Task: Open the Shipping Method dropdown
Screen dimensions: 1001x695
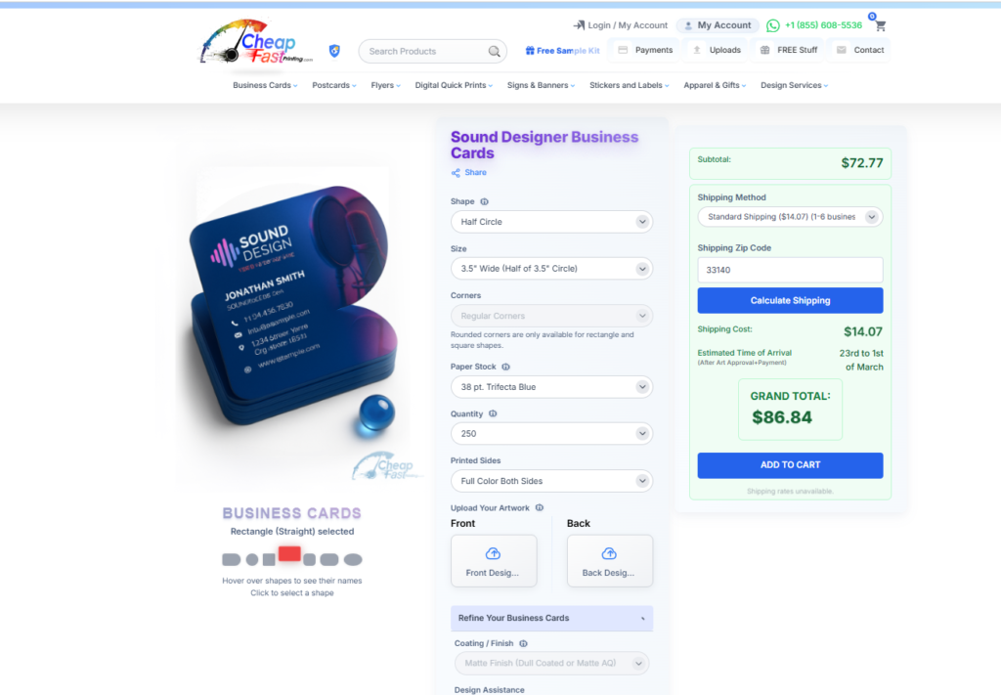Action: coord(790,217)
